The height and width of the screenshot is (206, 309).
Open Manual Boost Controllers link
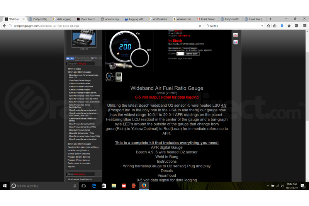click(x=79, y=154)
